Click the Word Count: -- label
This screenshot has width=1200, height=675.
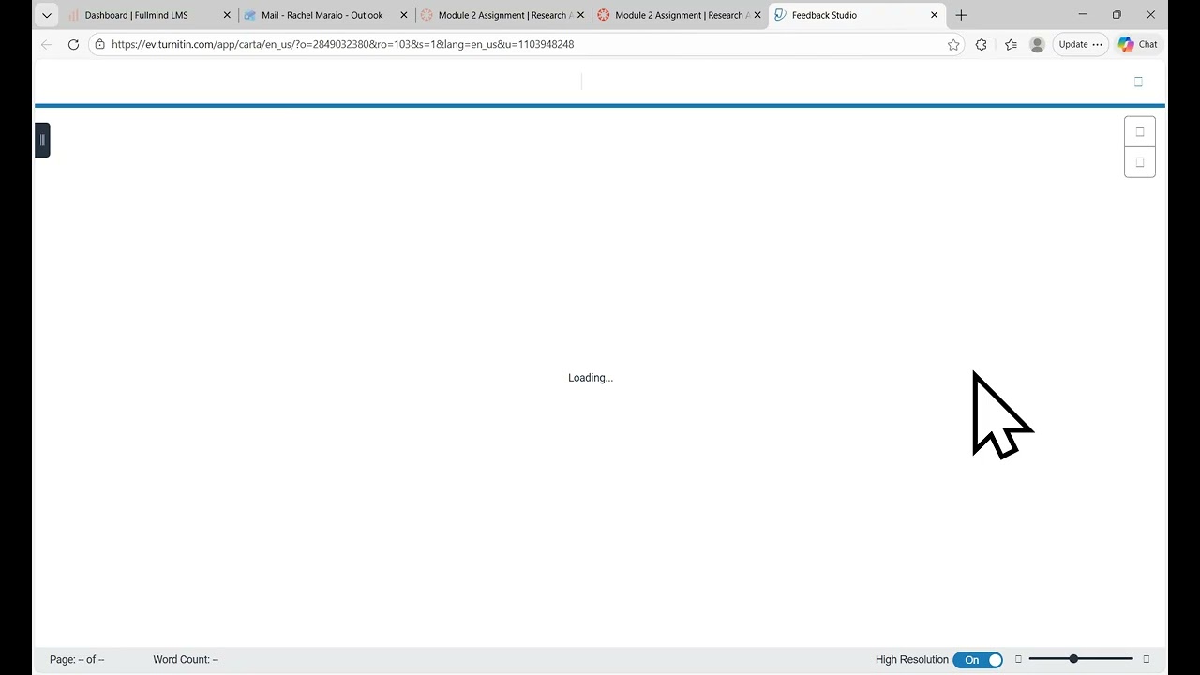(186, 660)
